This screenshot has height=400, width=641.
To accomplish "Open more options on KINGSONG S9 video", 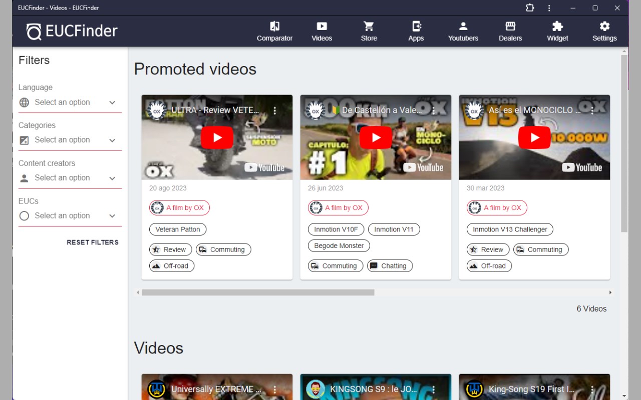I will click(x=434, y=389).
